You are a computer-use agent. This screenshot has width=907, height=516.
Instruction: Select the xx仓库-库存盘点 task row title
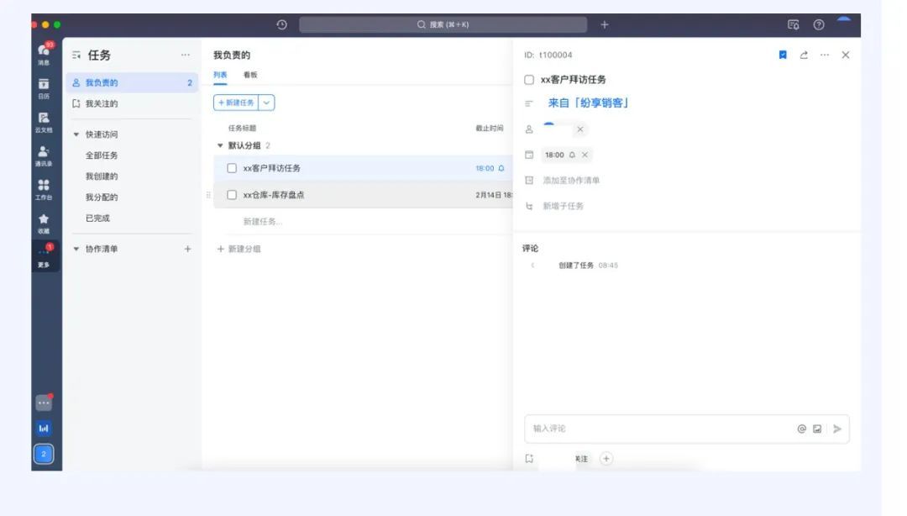[x=274, y=195]
